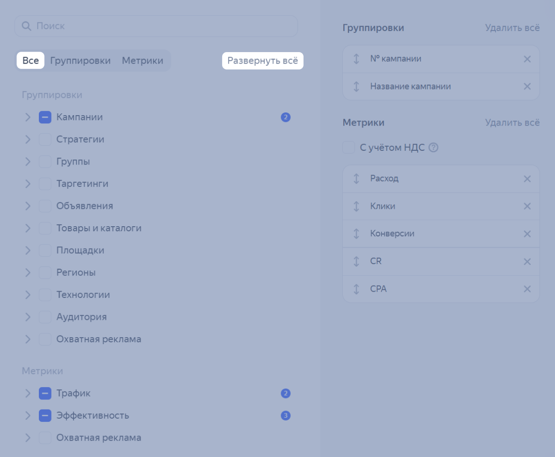Expand the Регионы grouping chevron

pos(28,273)
